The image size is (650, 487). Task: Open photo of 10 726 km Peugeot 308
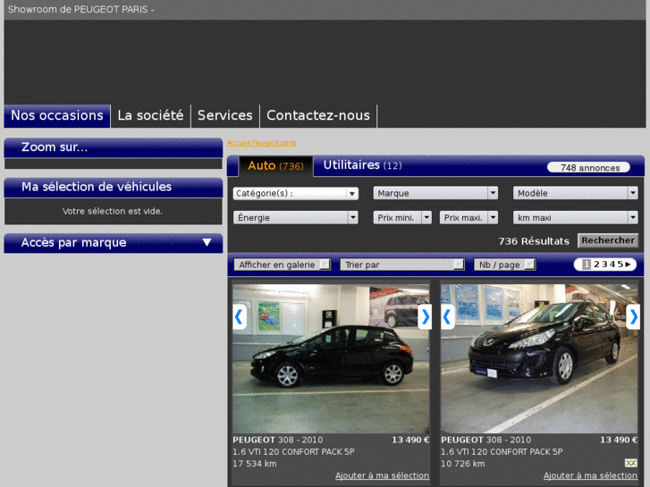539,358
